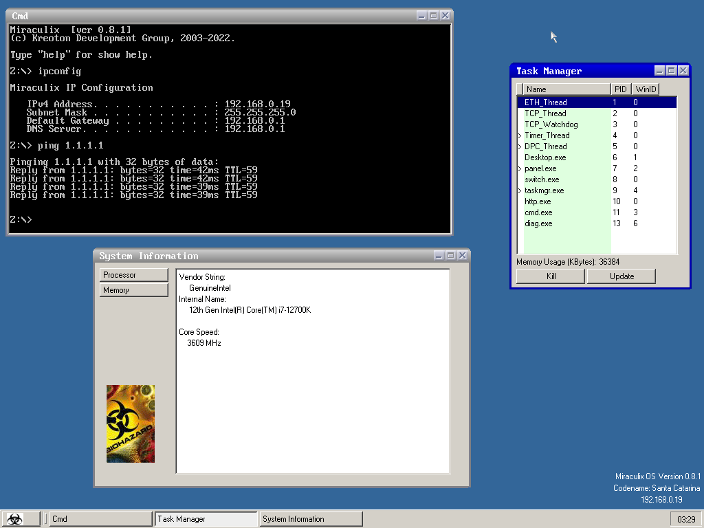Close the Task Manager window

click(x=683, y=71)
